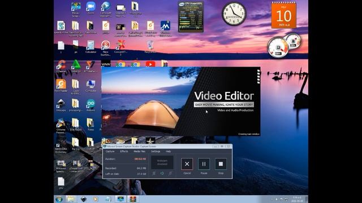Image resolution: width=362 pixels, height=203 pixels.
Task: Open the Recycle Bin on the desktop
Action: 150,47
